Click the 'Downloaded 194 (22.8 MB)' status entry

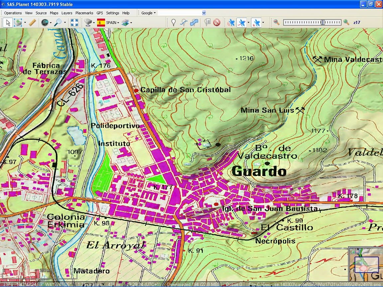point(193,284)
